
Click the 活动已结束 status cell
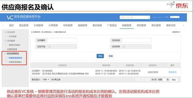click(x=153, y=72)
